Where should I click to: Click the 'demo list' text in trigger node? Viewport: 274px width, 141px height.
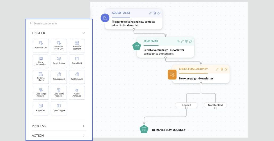(133, 25)
